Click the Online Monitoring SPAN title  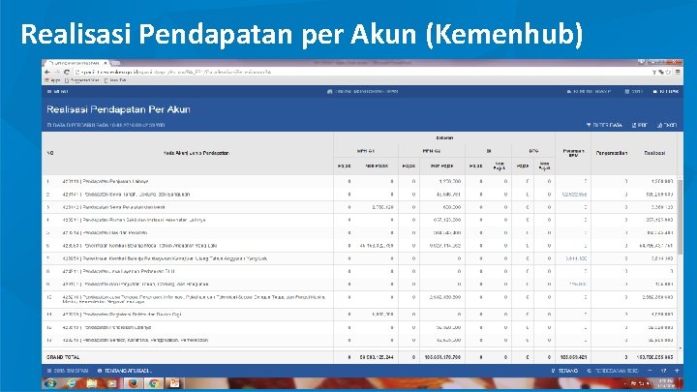coord(362,92)
